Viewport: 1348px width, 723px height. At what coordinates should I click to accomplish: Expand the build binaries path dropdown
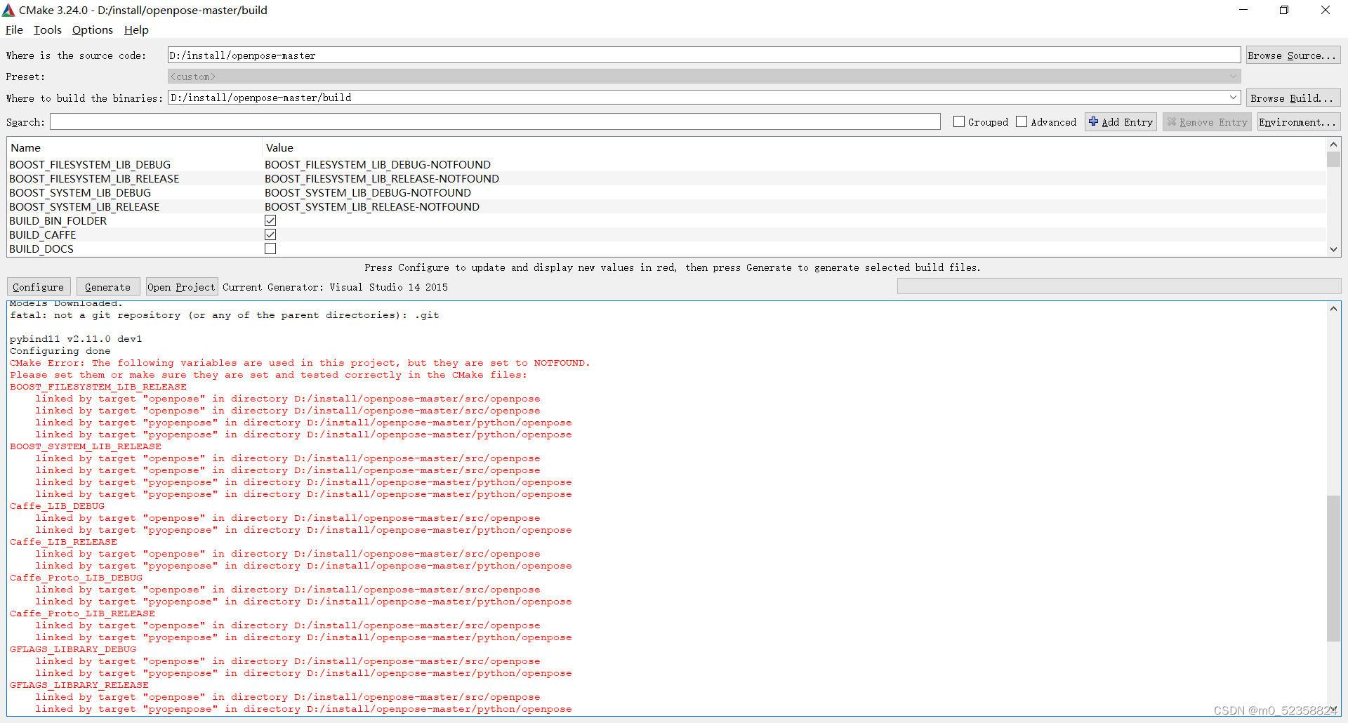[x=1233, y=98]
